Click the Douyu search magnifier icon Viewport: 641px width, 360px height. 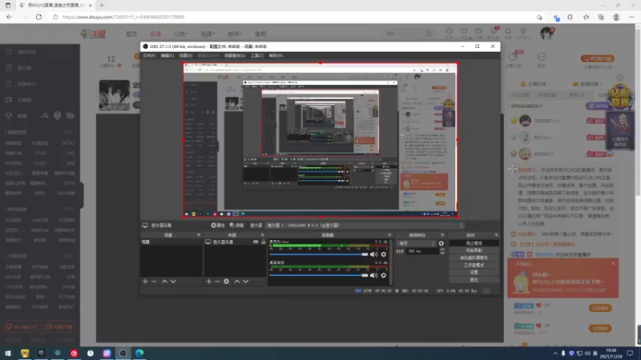coord(429,34)
